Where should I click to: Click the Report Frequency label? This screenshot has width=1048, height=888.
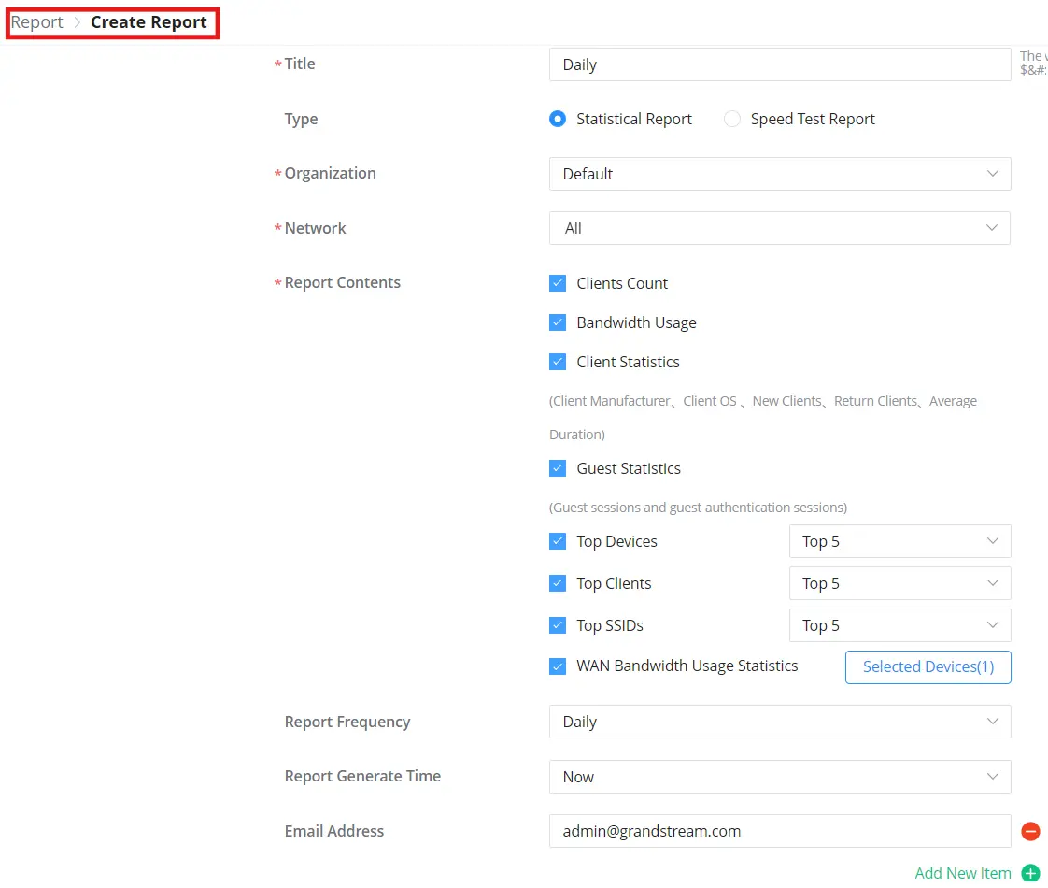pyautogui.click(x=347, y=723)
